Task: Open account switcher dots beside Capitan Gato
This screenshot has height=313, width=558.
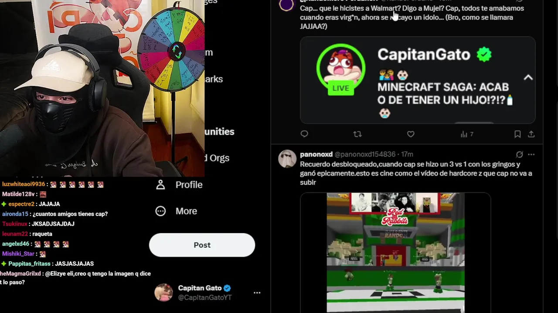Action: click(x=257, y=293)
